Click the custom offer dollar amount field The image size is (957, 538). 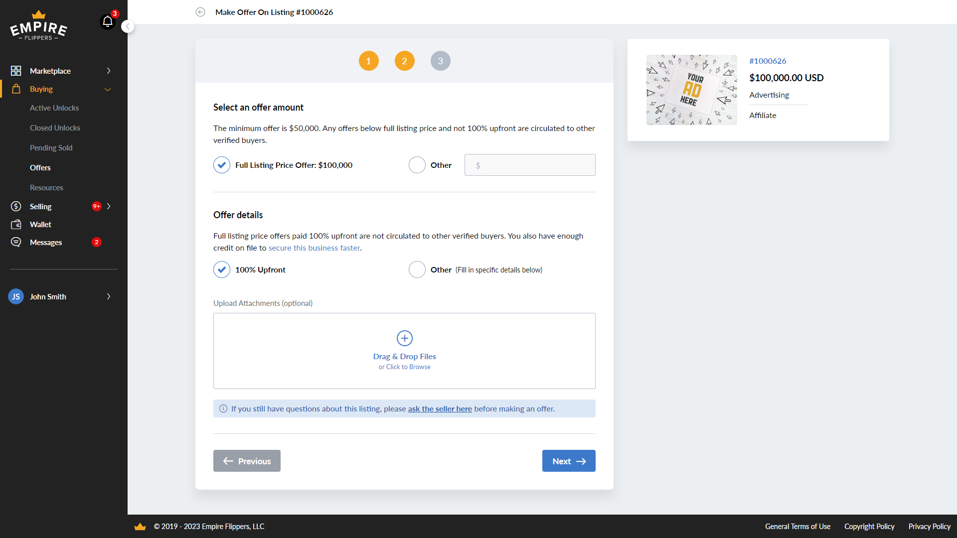pyautogui.click(x=530, y=165)
